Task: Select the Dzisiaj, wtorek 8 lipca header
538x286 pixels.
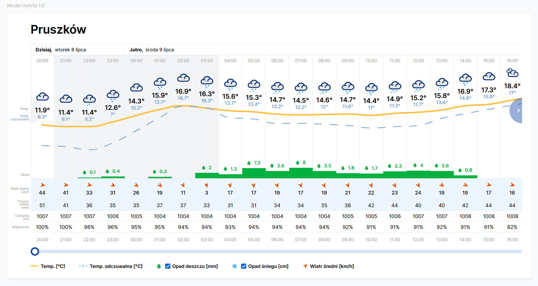Action: click(61, 50)
